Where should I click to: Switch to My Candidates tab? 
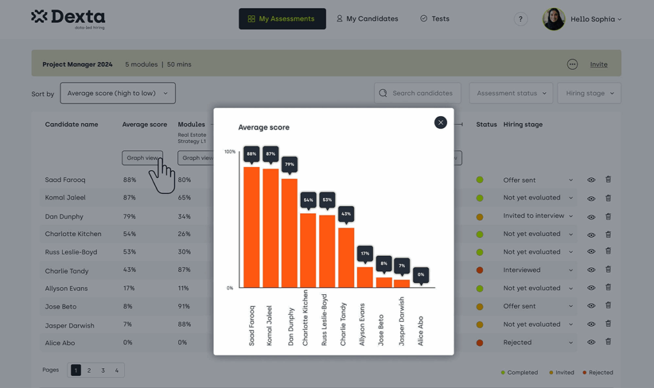pyautogui.click(x=367, y=19)
